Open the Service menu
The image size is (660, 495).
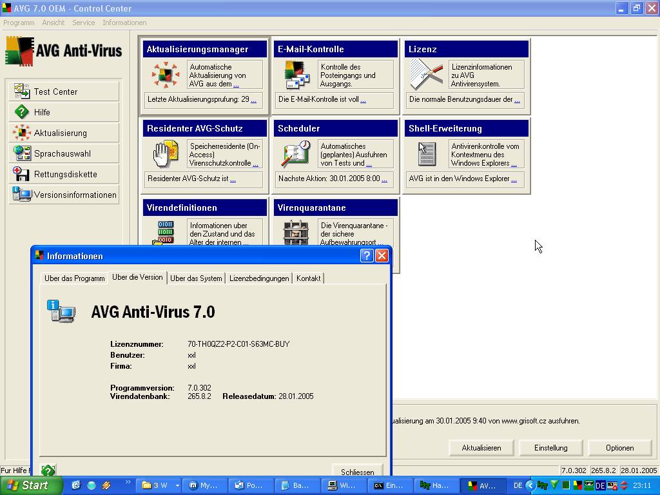click(83, 23)
